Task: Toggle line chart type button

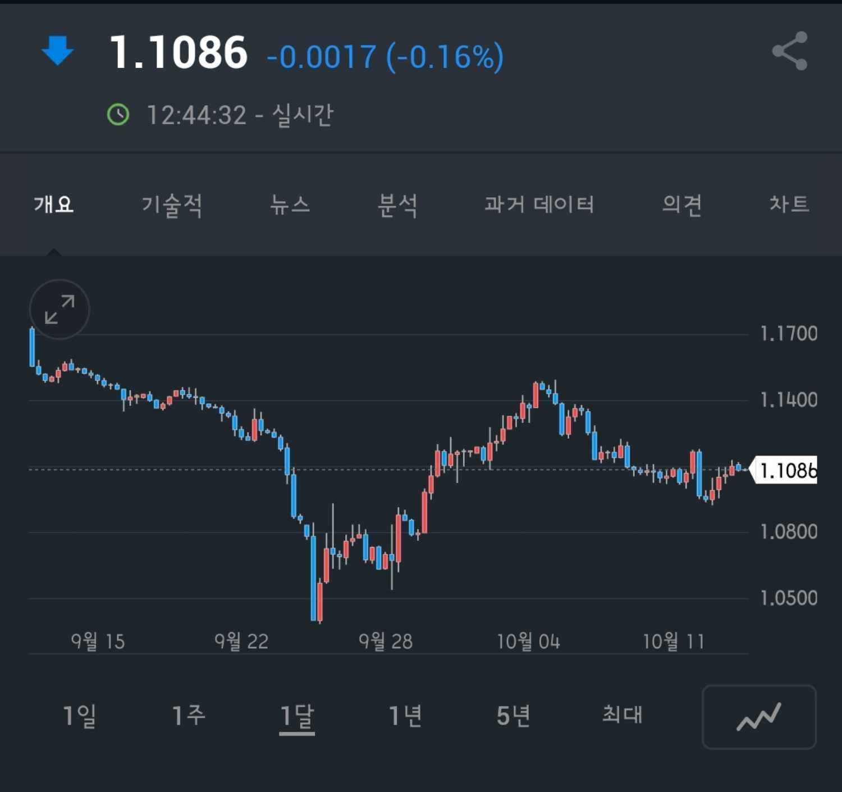Action: click(759, 717)
